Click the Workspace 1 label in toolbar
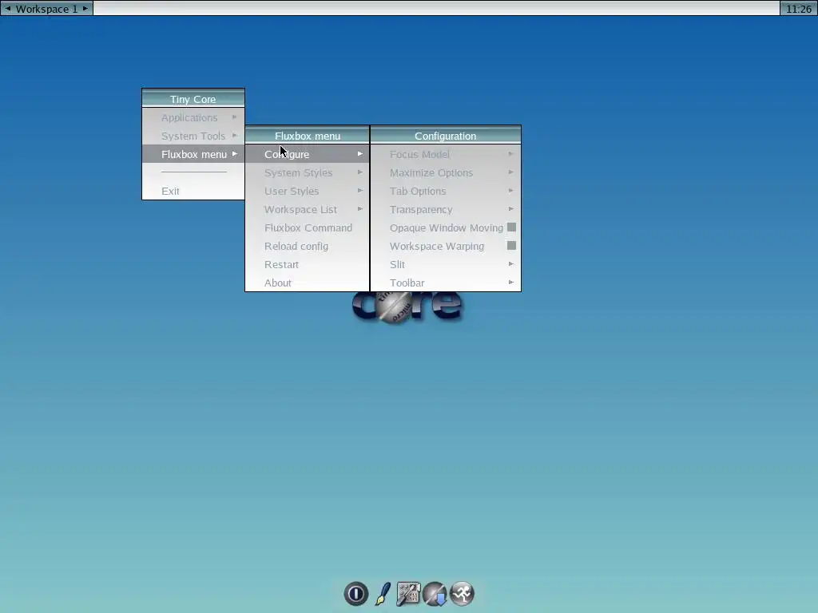The width and height of the screenshot is (818, 613). tap(46, 9)
